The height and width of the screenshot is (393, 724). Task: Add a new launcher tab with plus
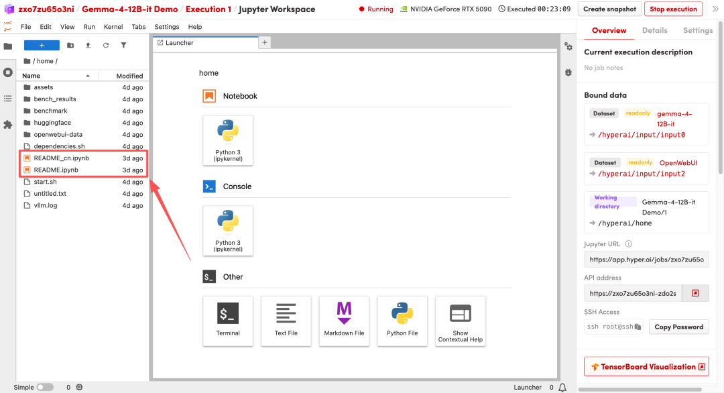(265, 42)
